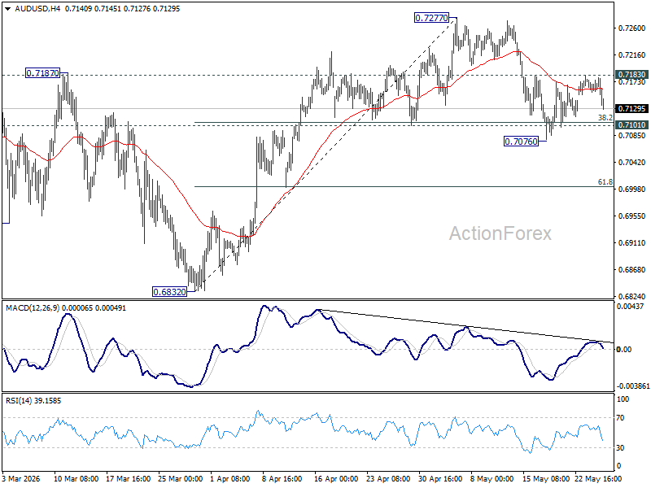Click the 0.69110 price axis value

[x=632, y=243]
